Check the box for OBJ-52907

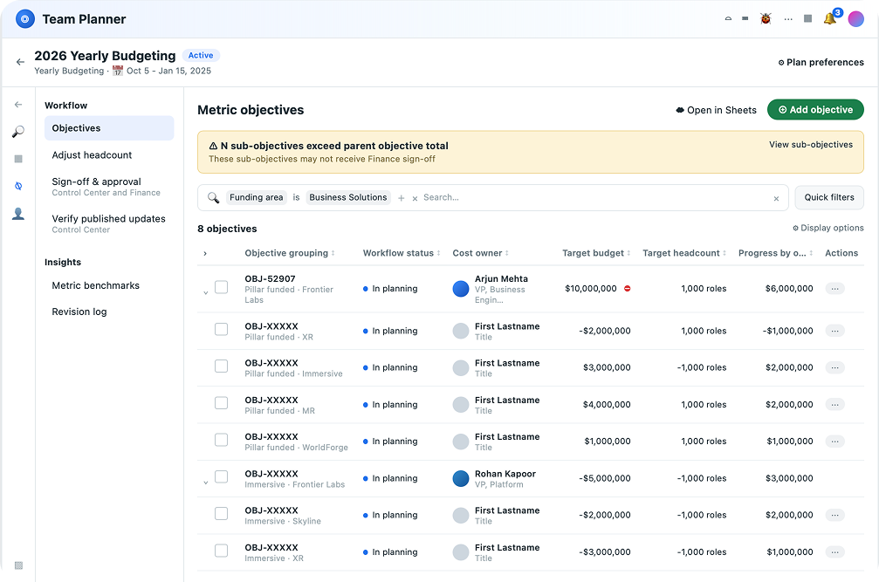click(222, 287)
